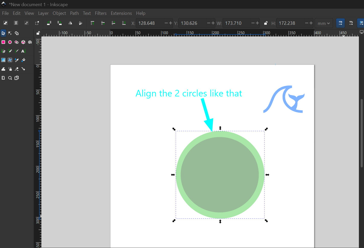Select the Node editing tool

pos(10,33)
